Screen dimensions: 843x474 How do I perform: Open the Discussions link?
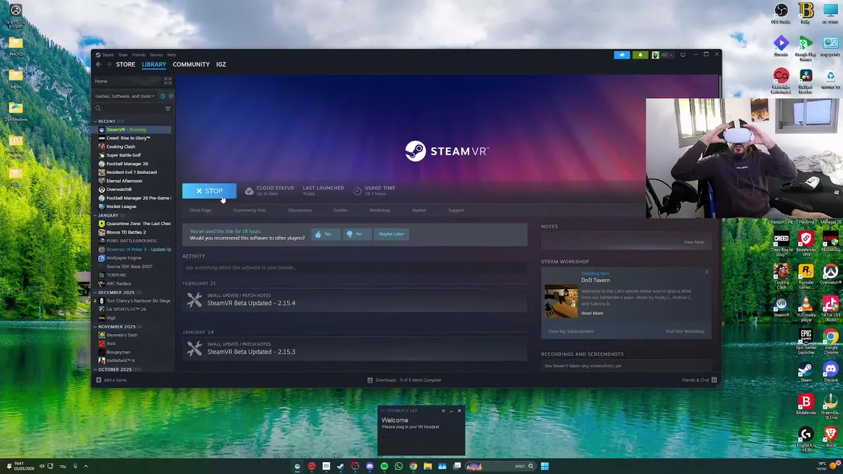pos(300,211)
